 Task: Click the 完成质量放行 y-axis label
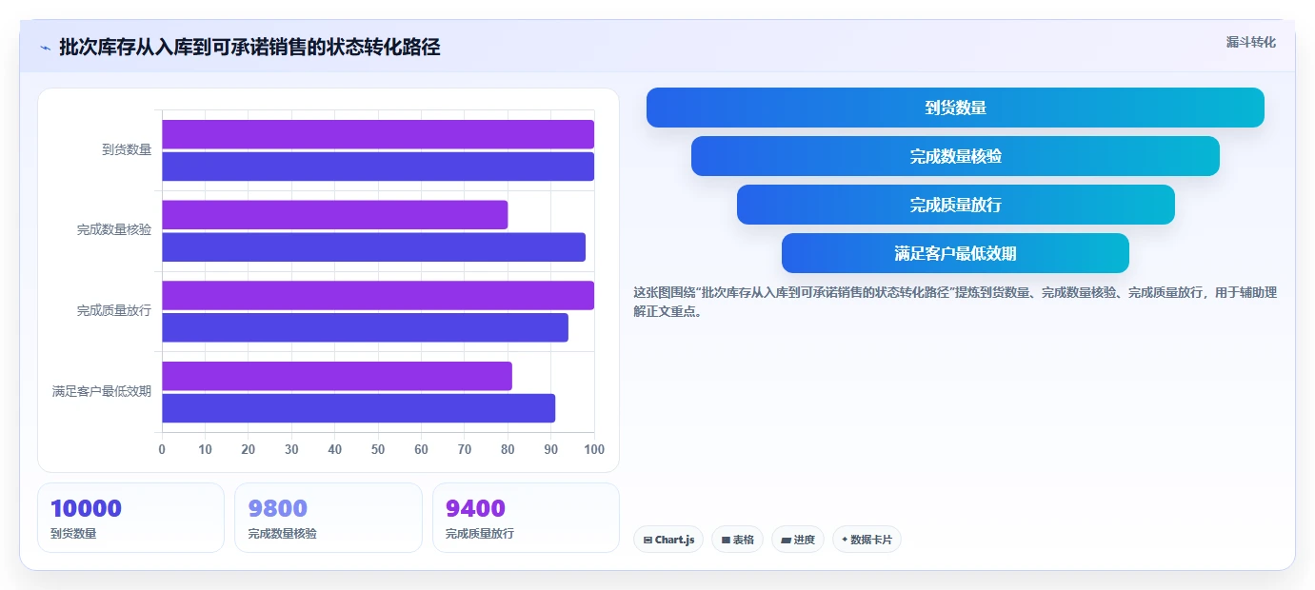coord(114,311)
